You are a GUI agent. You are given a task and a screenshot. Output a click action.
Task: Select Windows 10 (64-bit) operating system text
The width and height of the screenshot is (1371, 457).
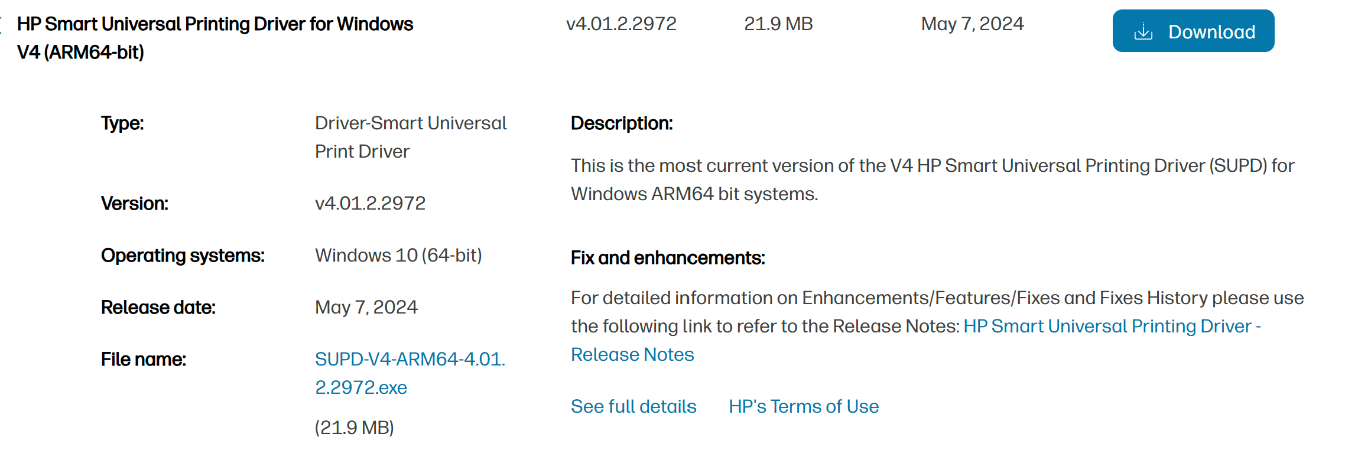coord(398,255)
